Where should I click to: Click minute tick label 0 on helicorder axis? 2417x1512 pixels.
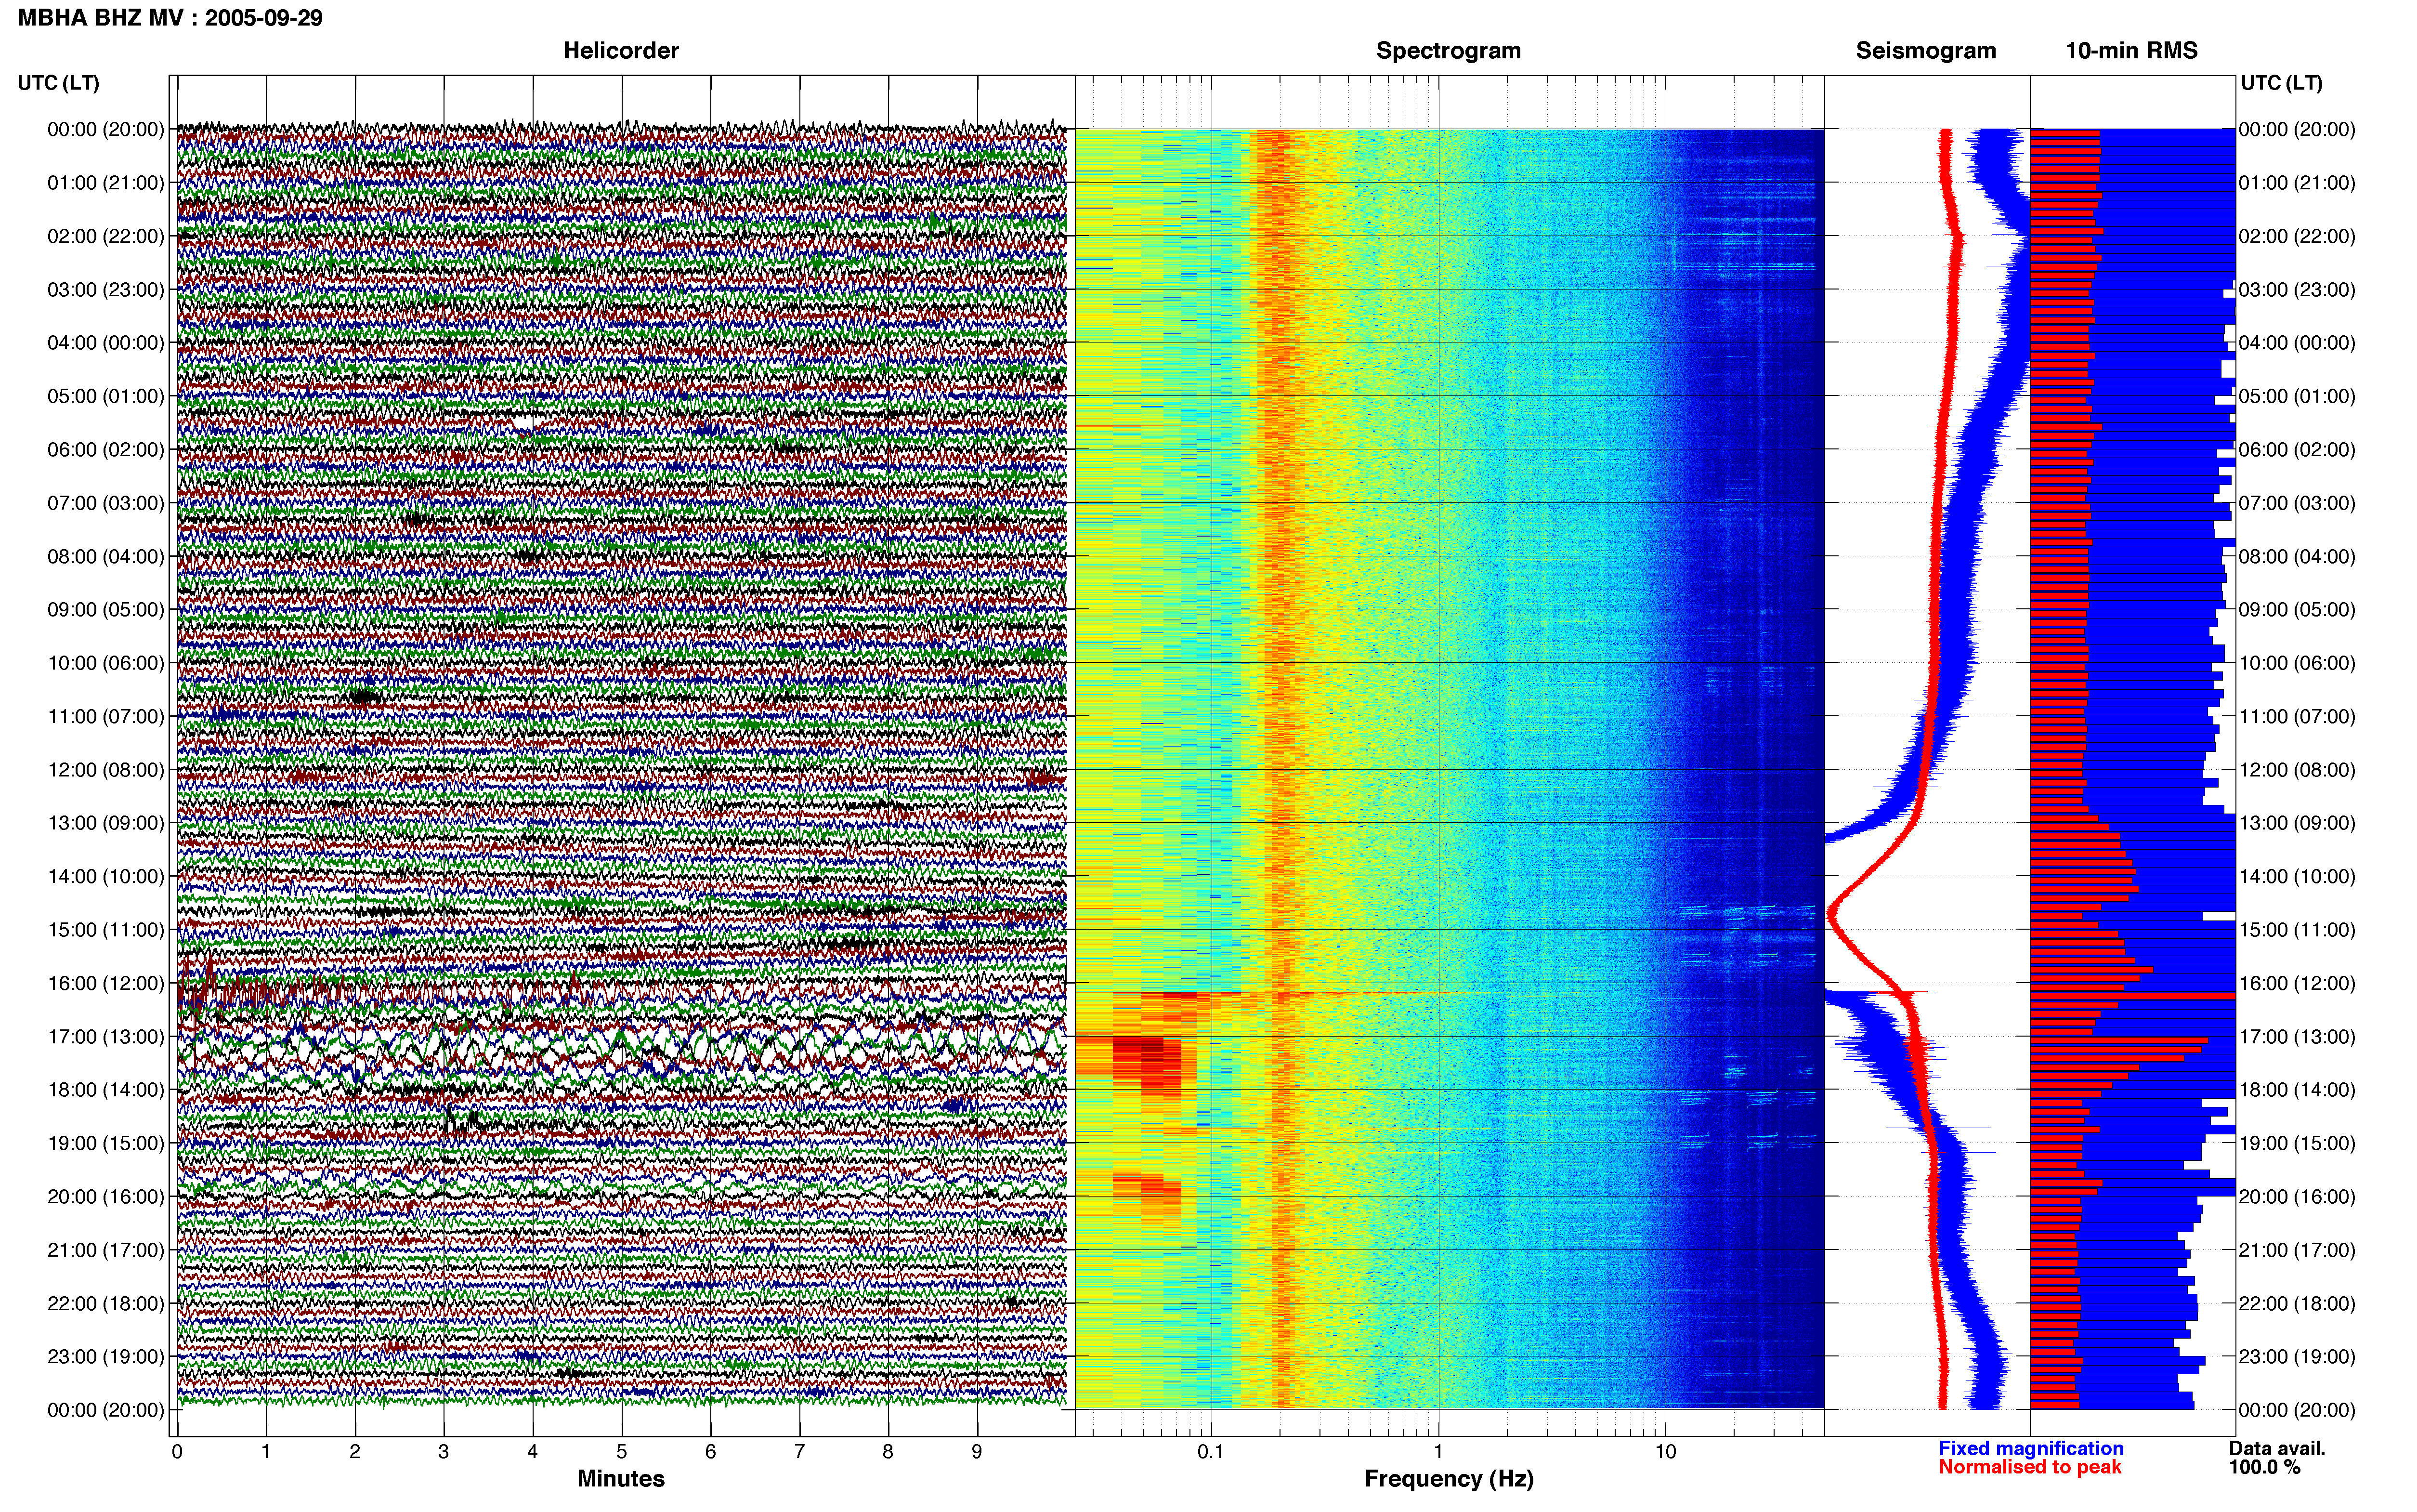tap(177, 1452)
